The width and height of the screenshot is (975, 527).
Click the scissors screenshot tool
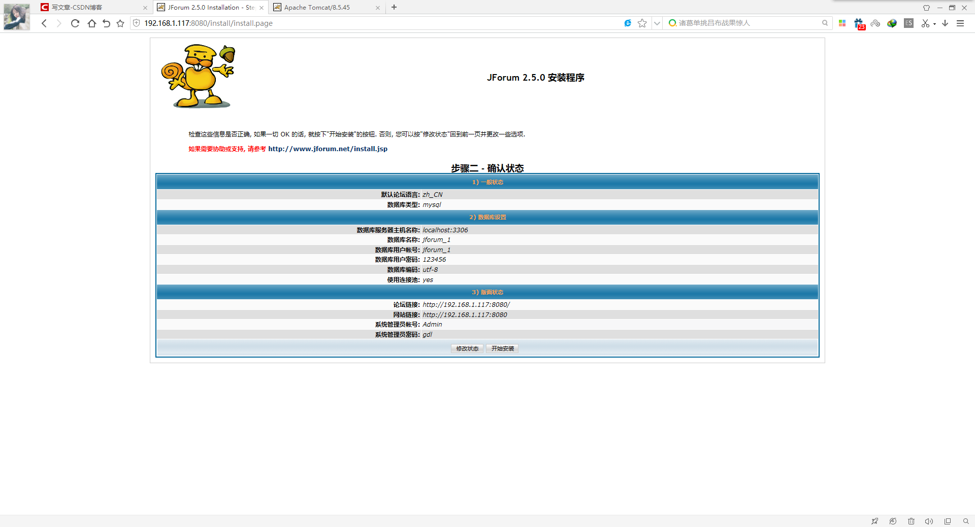[925, 23]
